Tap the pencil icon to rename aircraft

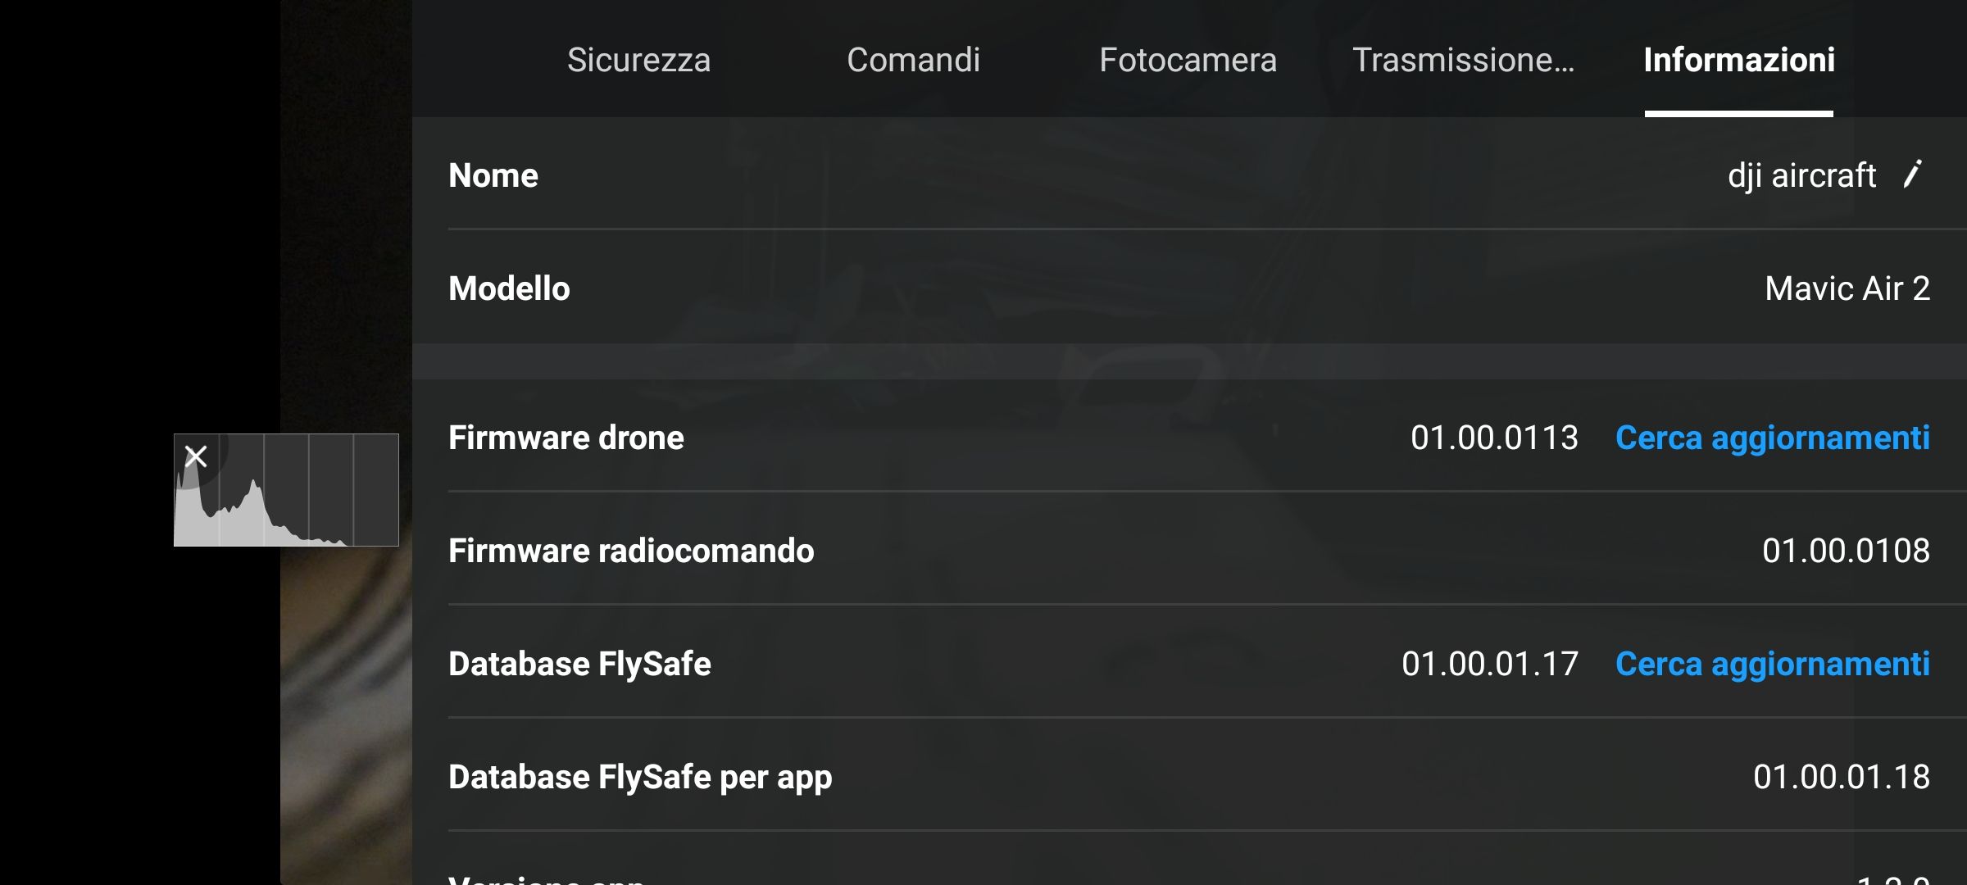[x=1913, y=175]
